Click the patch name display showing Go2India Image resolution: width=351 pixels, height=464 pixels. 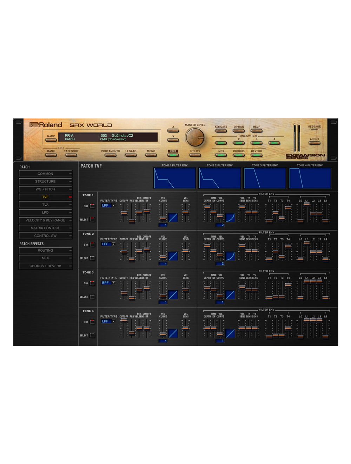(x=119, y=134)
